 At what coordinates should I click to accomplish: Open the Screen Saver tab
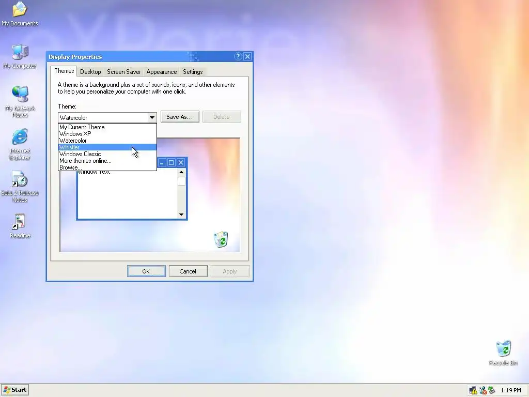pyautogui.click(x=124, y=72)
